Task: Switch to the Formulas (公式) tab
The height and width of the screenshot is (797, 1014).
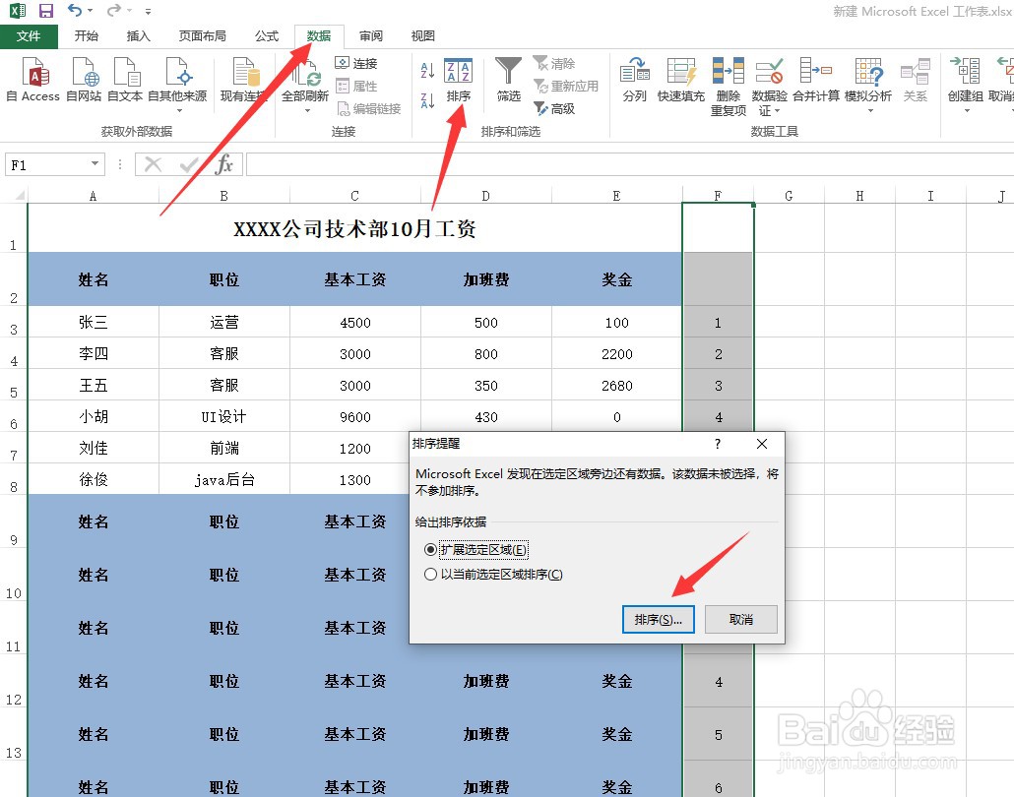Action: [267, 36]
